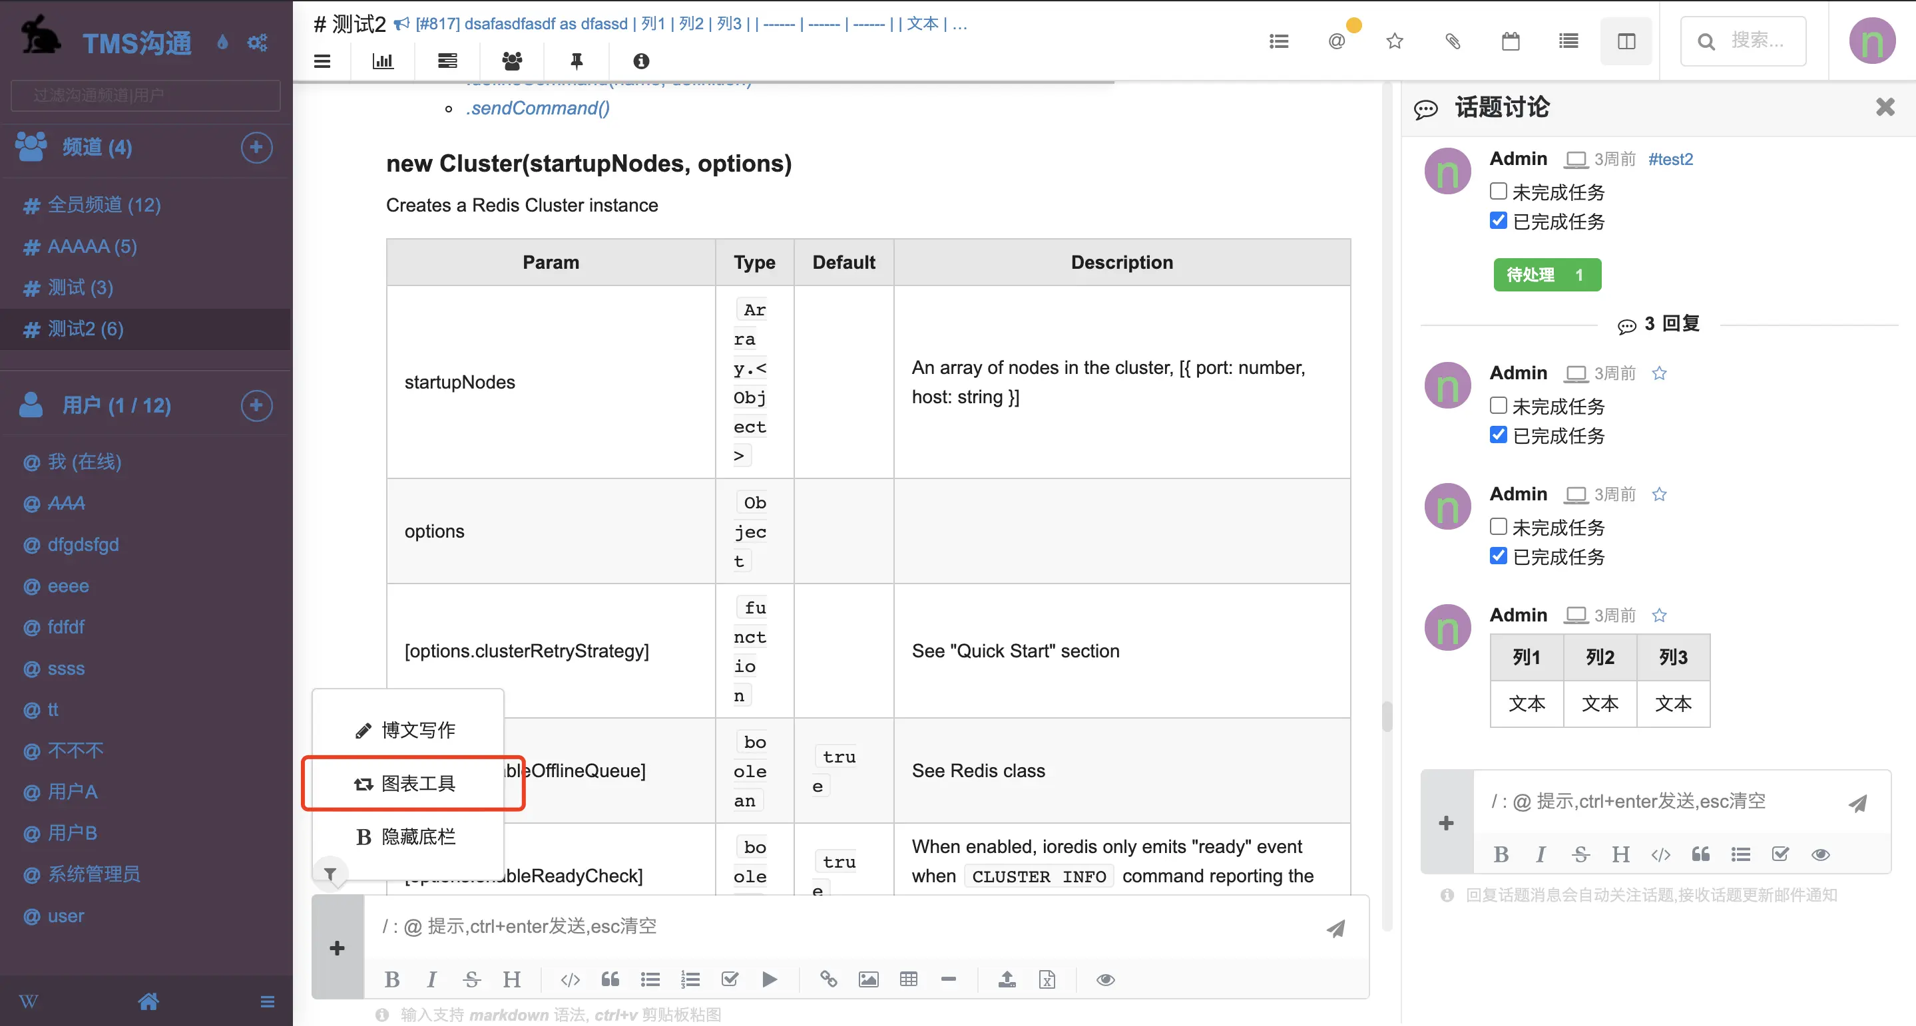Show channel info circle icon
Image resolution: width=1916 pixels, height=1026 pixels.
pos(640,61)
